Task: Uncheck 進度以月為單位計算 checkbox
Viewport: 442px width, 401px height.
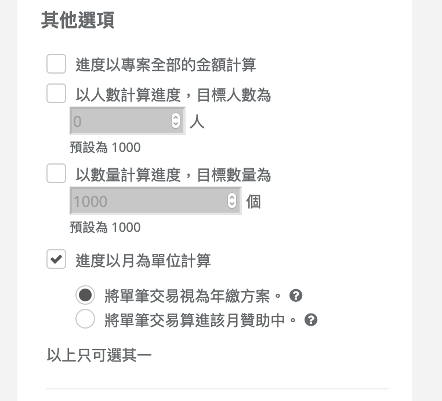Action: click(56, 259)
